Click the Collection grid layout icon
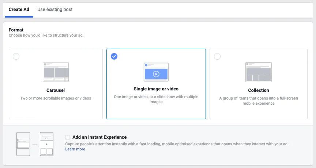 click(x=259, y=72)
